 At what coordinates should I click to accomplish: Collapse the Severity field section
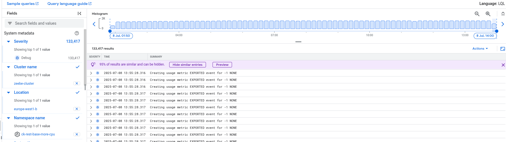(9, 41)
